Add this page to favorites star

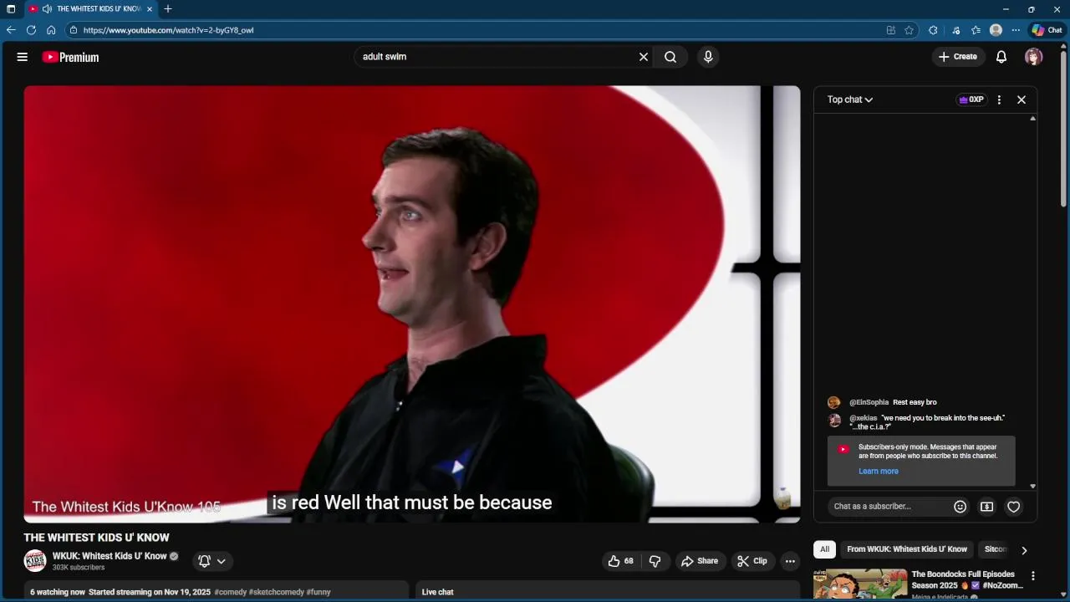(909, 30)
